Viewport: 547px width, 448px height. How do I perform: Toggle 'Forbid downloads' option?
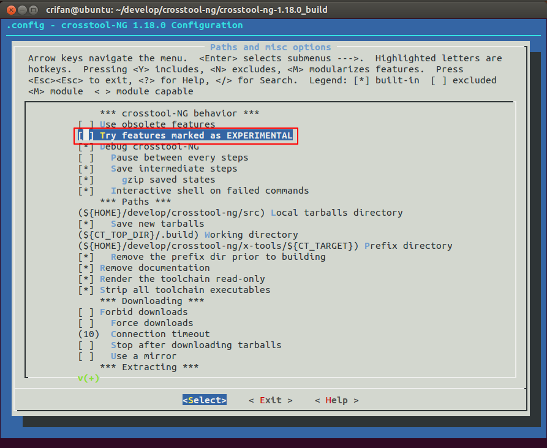pos(133,312)
